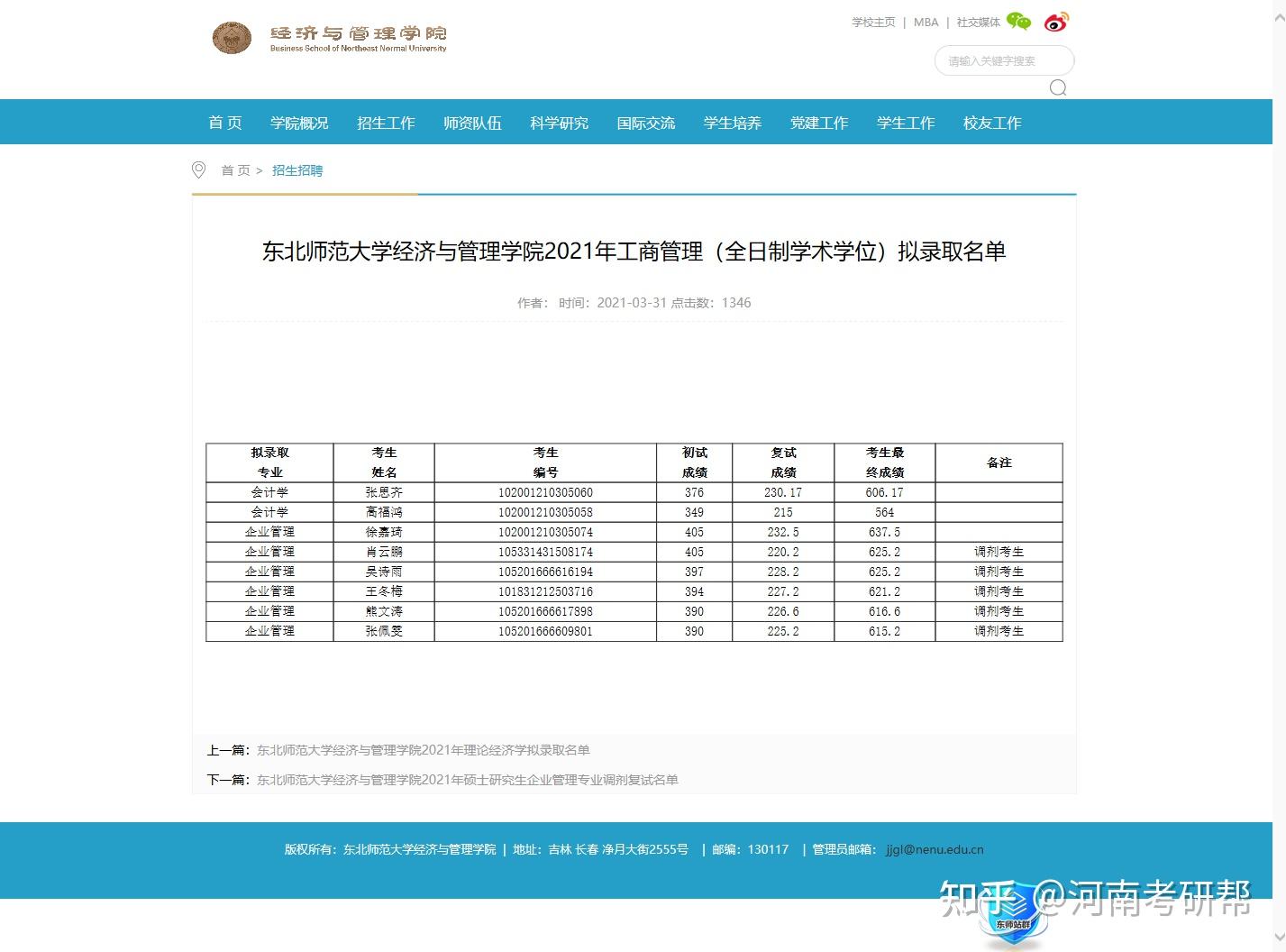This screenshot has width=1286, height=952.
Task: Click the search magnifier icon
Action: 1058,87
